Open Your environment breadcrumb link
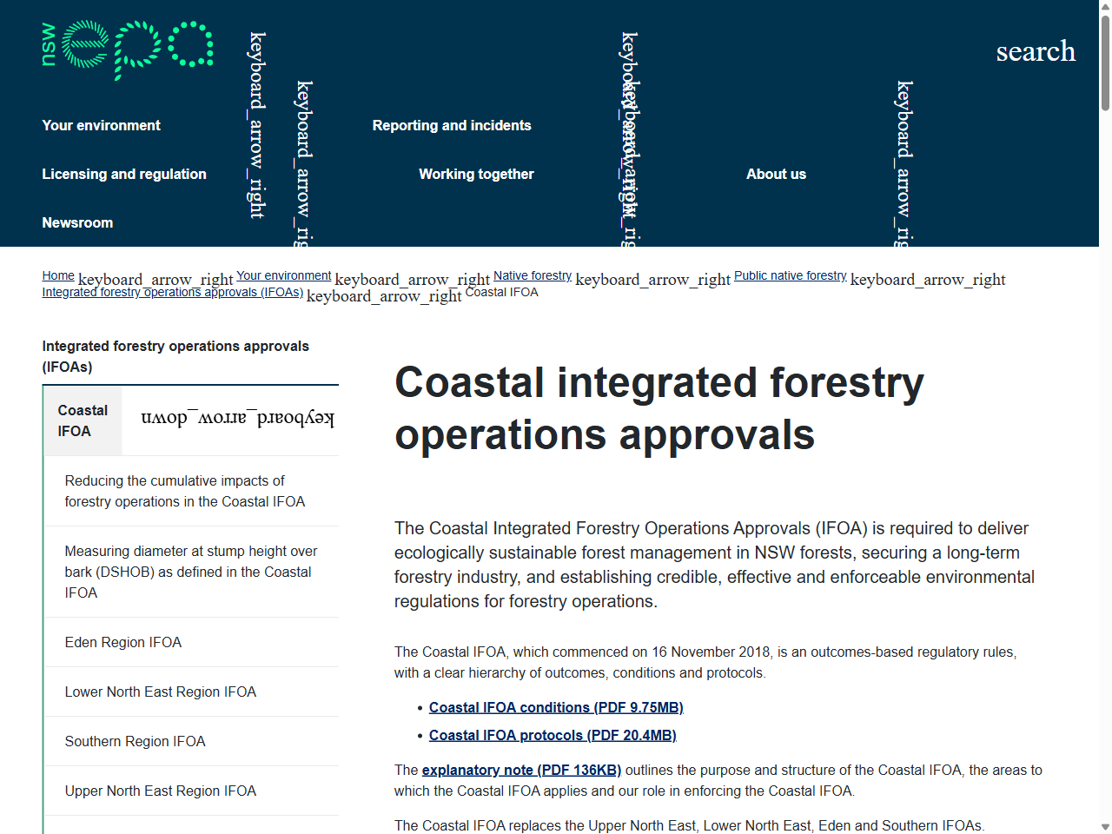 coord(284,275)
